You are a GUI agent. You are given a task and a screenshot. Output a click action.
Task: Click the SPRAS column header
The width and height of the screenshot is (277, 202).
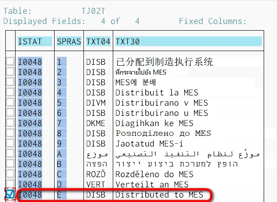[x=69, y=42]
